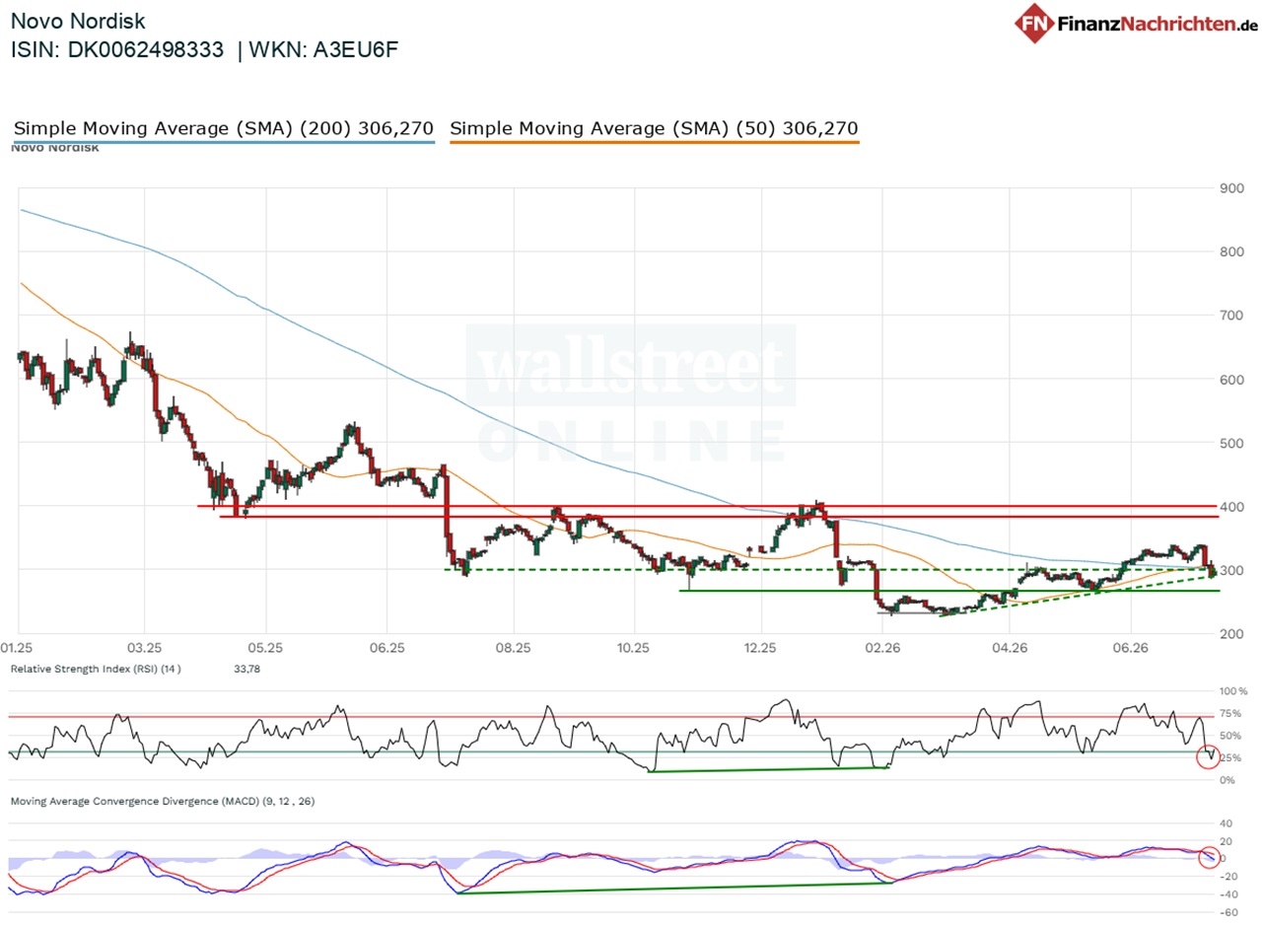
Task: Click the MACD 40 axis label
Action: tap(1228, 823)
